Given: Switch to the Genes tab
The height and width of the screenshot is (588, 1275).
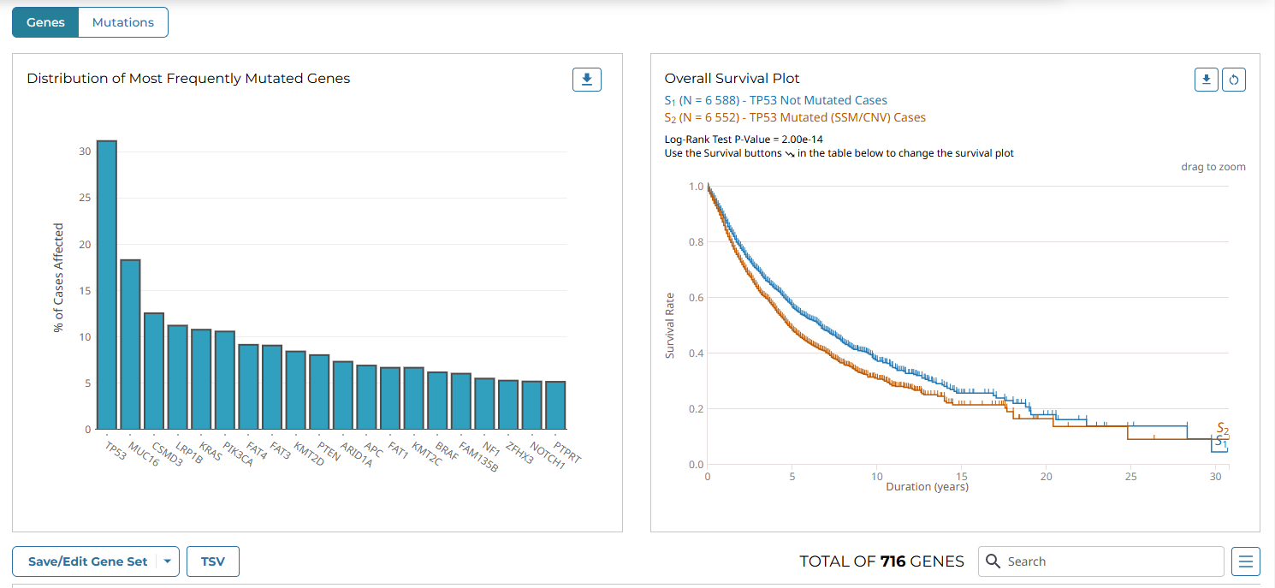Looking at the screenshot, I should (45, 22).
